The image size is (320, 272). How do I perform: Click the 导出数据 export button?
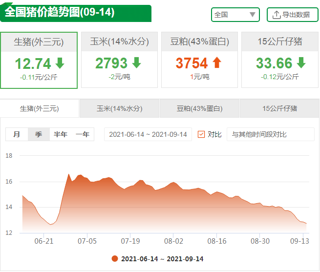click(x=293, y=15)
